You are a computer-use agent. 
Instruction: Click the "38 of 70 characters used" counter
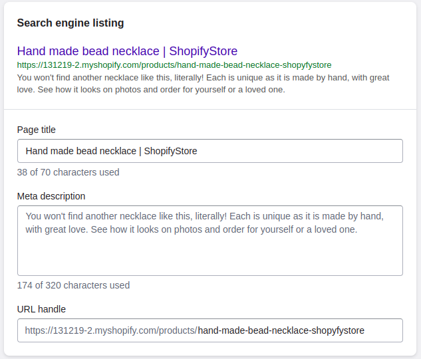[x=69, y=172]
